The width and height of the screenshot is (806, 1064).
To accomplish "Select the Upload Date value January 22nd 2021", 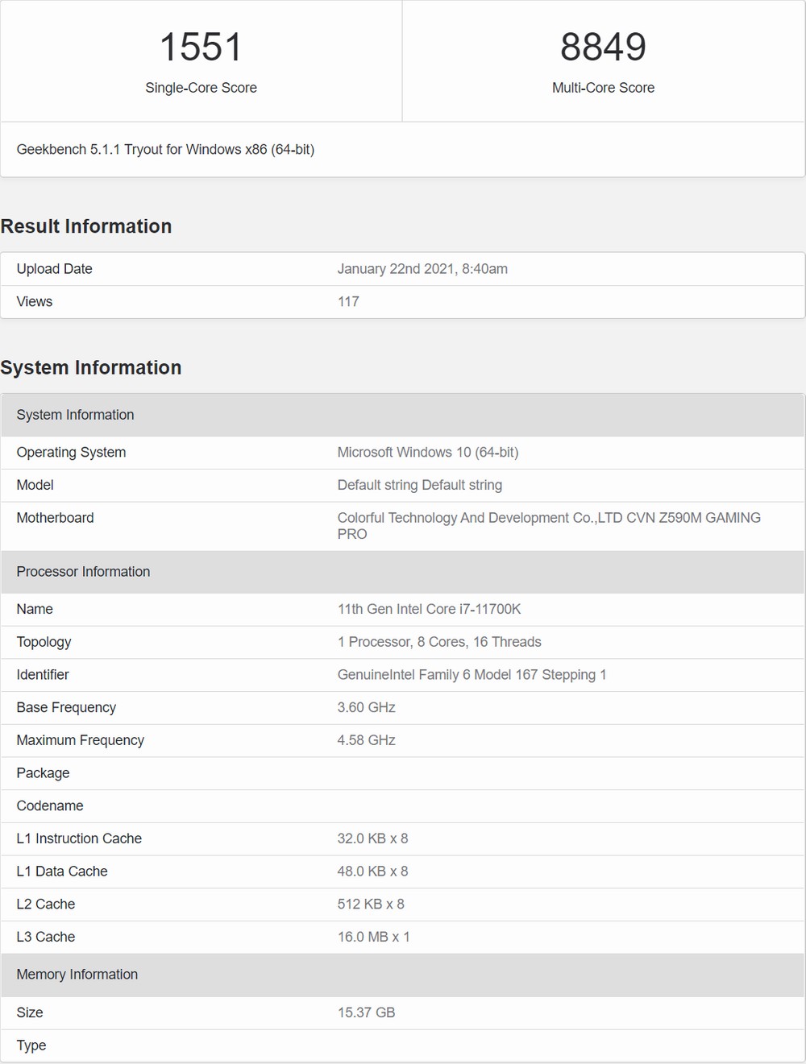I will 422,269.
